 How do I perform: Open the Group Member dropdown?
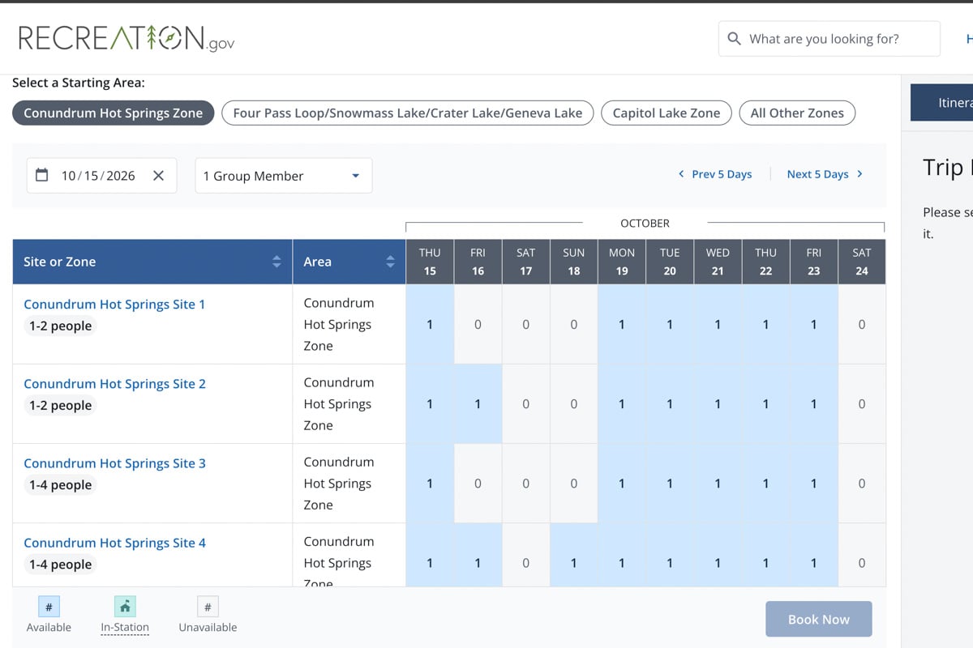point(284,176)
